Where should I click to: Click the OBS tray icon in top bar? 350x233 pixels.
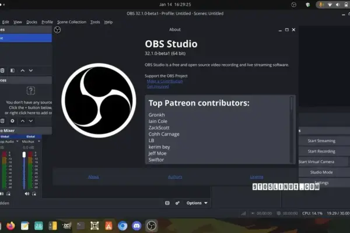click(x=294, y=5)
